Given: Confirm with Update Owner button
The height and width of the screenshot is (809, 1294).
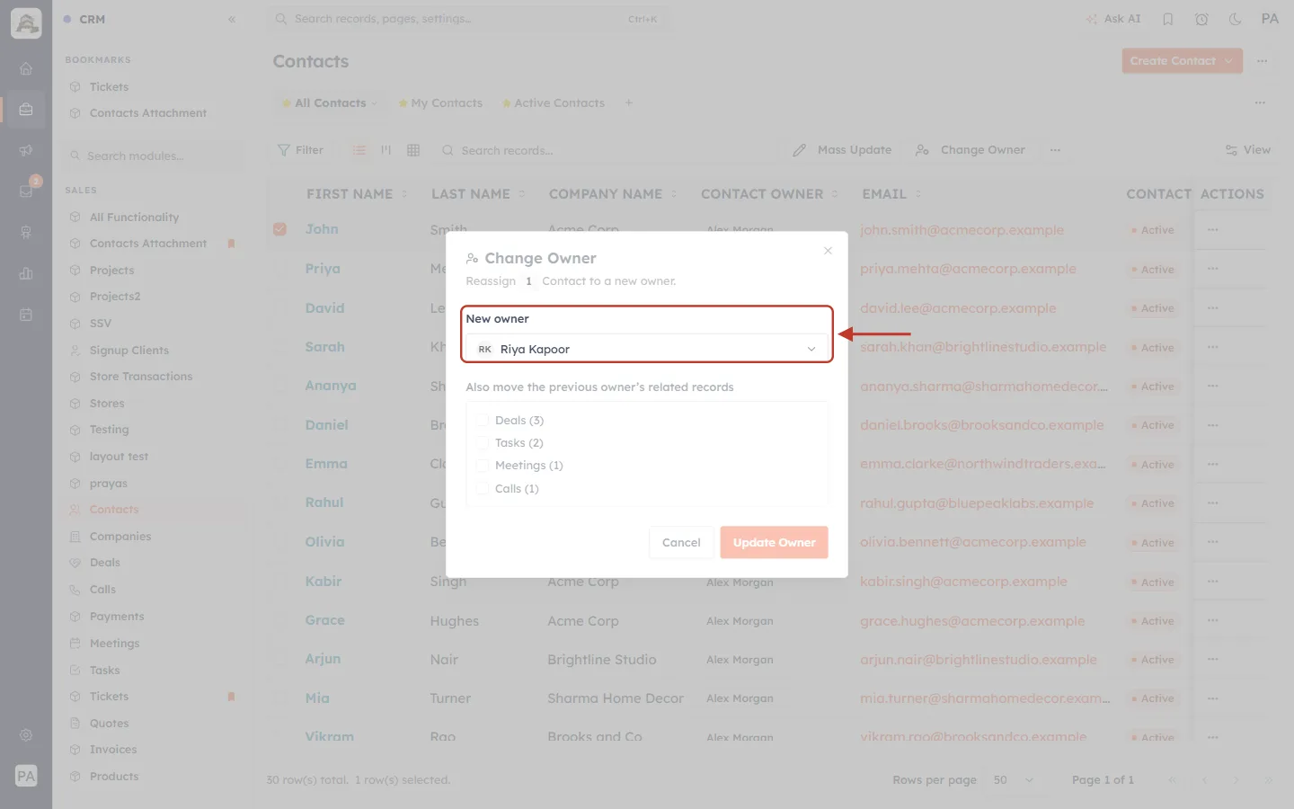Looking at the screenshot, I should [x=774, y=543].
